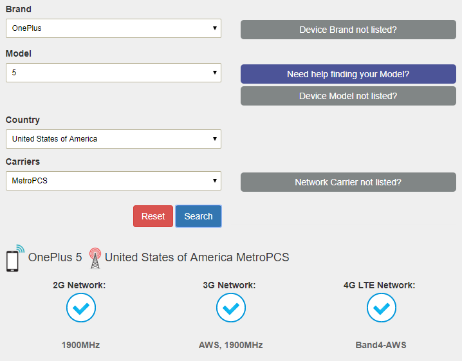Viewport: 462px width, 361px height.
Task: Click the 'Band4-AWS' value under 4G LTE
Action: tap(381, 345)
